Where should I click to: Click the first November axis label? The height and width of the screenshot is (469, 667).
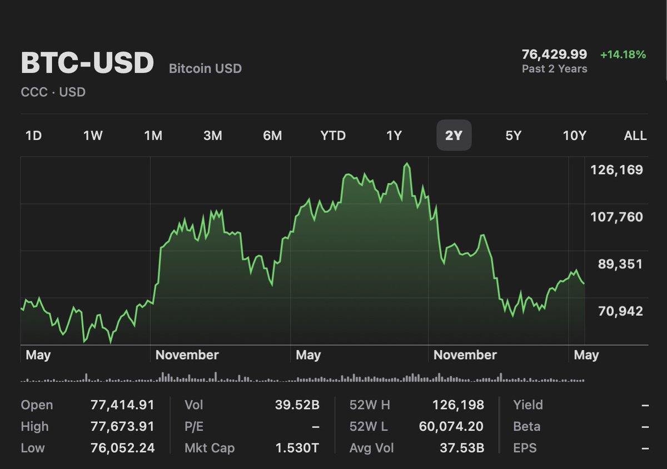(187, 355)
